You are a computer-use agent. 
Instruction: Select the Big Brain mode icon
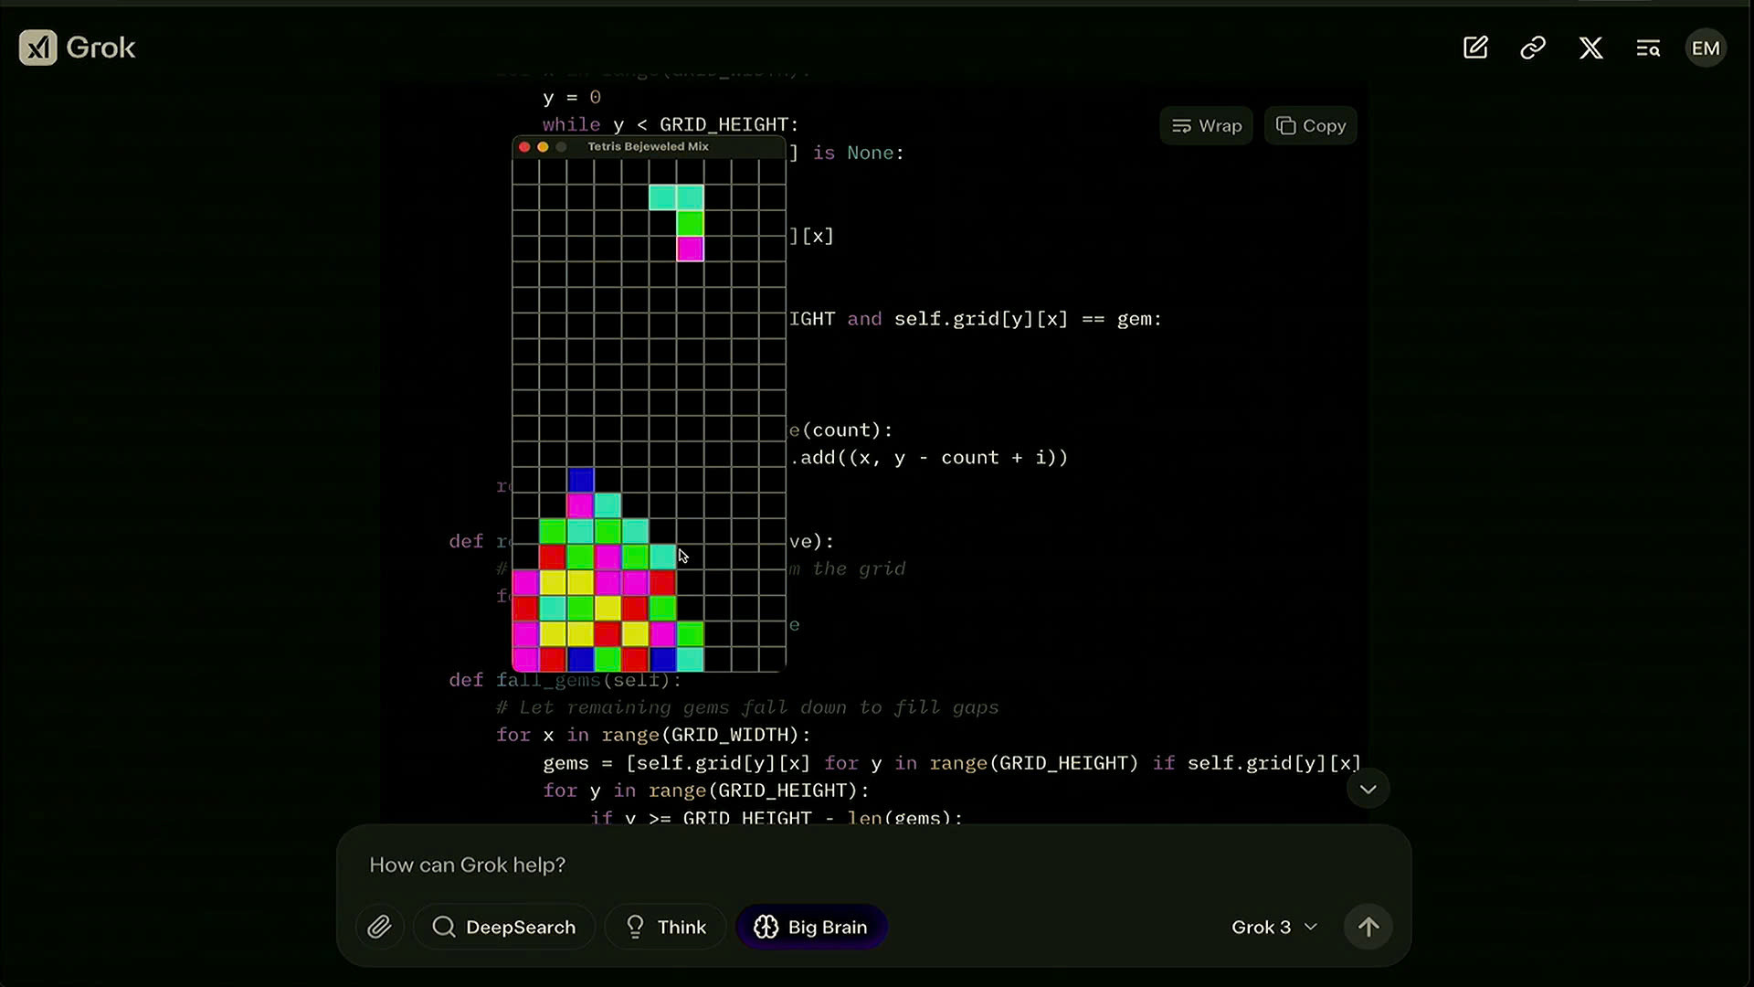(x=766, y=927)
